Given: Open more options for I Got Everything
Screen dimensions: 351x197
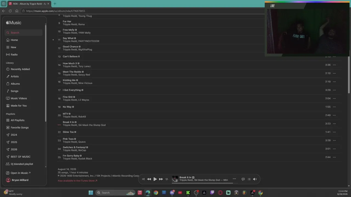Looking at the screenshot, I should pos(334,90).
